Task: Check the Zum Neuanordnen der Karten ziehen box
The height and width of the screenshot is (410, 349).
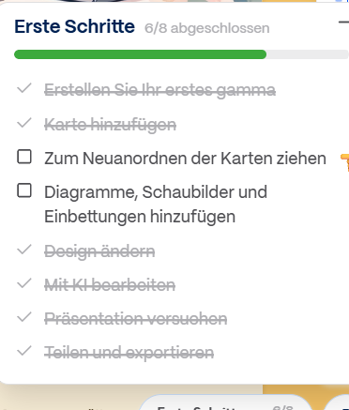Action: [24, 157]
